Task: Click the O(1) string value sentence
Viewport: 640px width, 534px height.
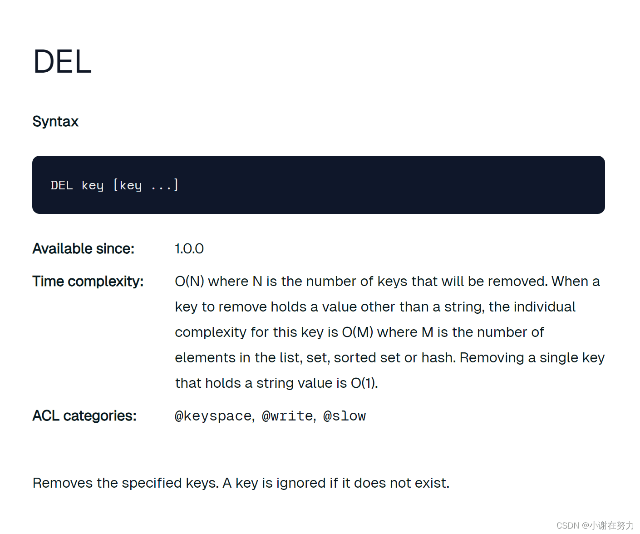Action: click(276, 383)
